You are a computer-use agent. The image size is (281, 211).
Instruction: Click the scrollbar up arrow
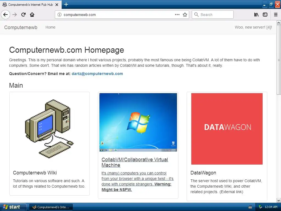tap(279, 23)
